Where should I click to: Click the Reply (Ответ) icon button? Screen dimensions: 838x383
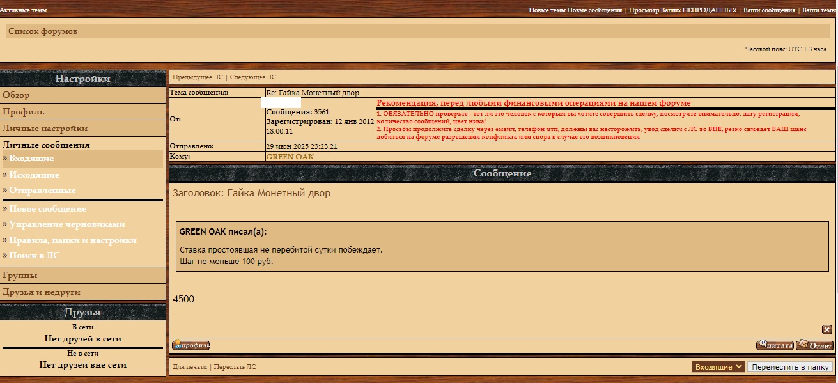814,346
